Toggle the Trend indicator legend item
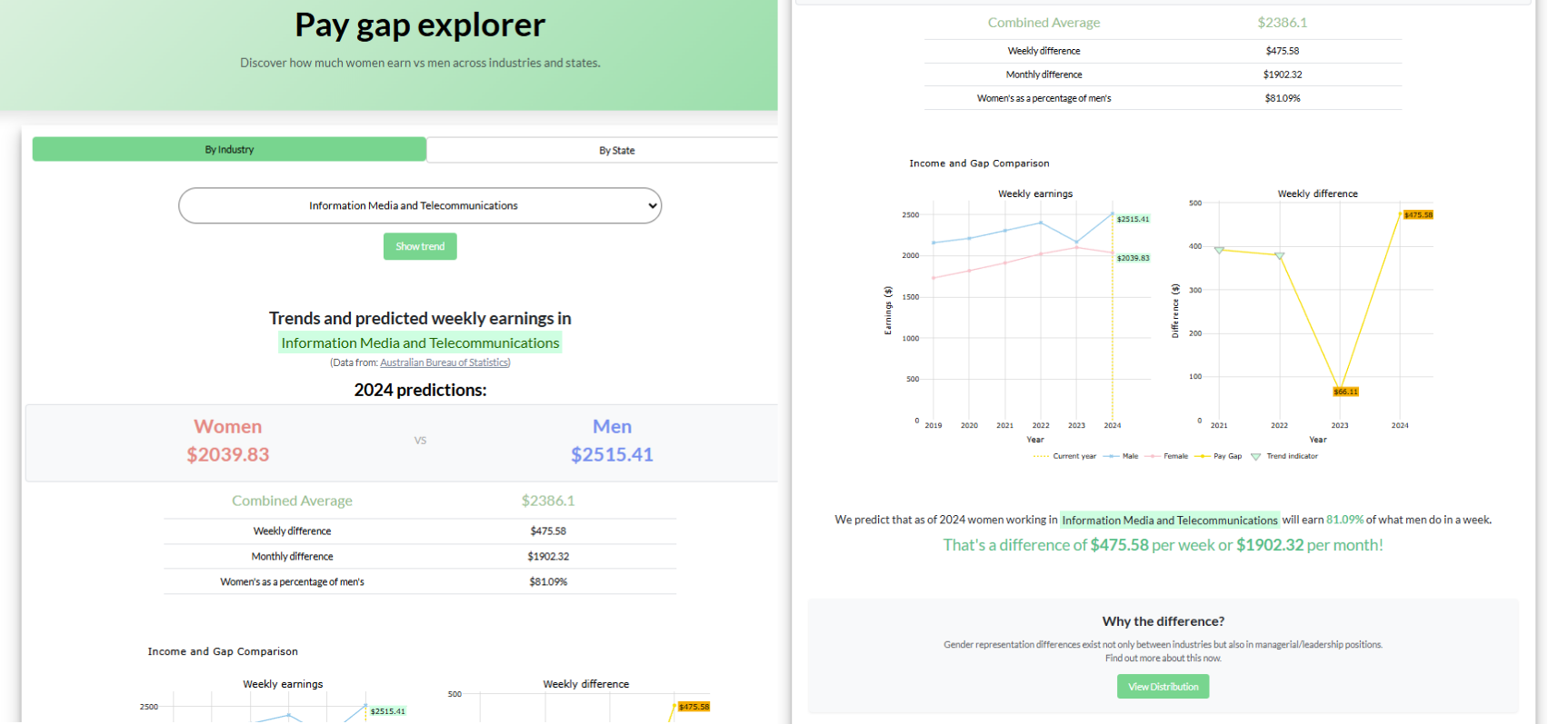 pyautogui.click(x=1283, y=456)
